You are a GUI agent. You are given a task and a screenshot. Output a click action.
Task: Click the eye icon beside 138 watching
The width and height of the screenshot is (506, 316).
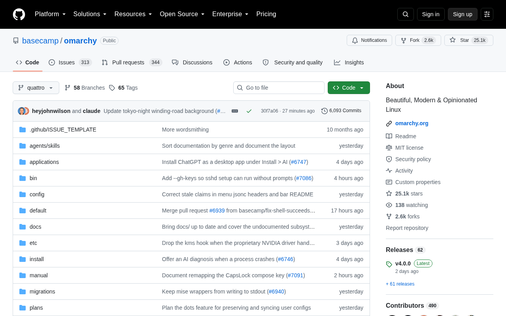(389, 205)
